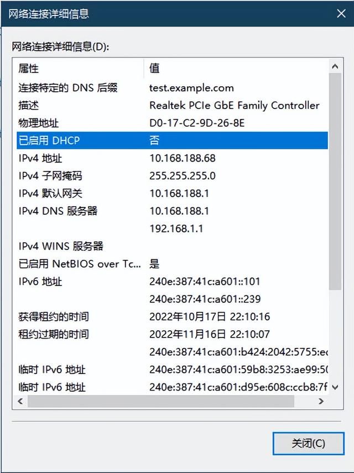The height and width of the screenshot is (473, 354).
Task: Select the IPv4 地址 row
Action: (172, 158)
